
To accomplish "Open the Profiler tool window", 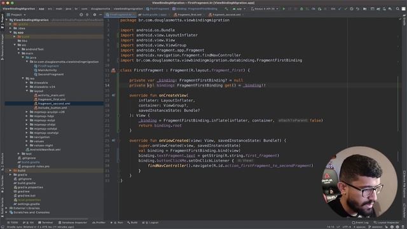I will 99,223.
